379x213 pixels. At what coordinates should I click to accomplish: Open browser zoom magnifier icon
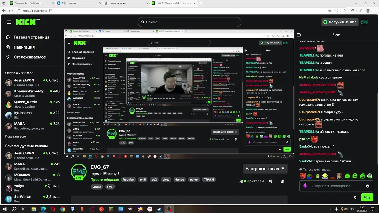(330, 11)
